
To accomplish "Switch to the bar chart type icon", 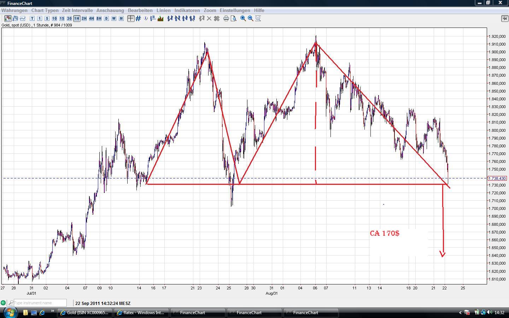I will [x=16, y=18].
